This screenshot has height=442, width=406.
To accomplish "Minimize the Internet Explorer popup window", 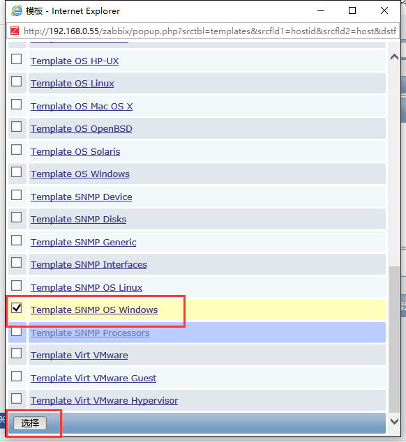I will pyautogui.click(x=321, y=10).
